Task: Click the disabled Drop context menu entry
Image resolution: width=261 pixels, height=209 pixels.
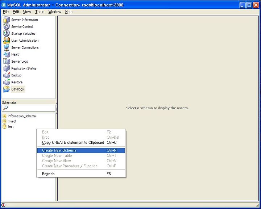Action: tap(81, 138)
